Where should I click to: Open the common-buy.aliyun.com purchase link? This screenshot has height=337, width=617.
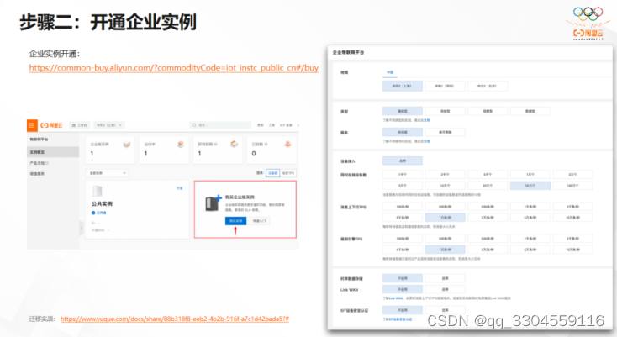[x=174, y=68]
